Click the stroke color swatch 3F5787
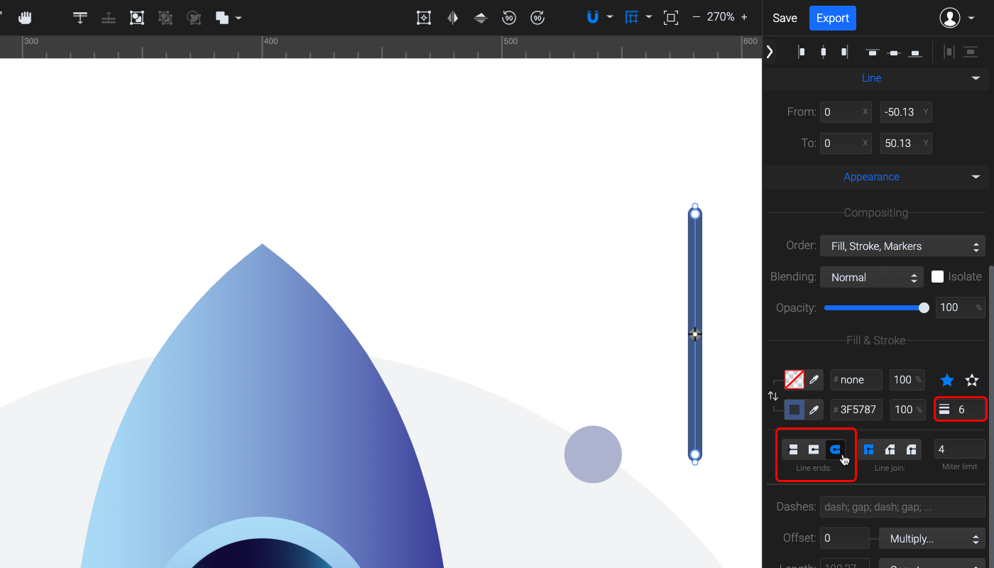The width and height of the screenshot is (994, 568). pos(794,409)
